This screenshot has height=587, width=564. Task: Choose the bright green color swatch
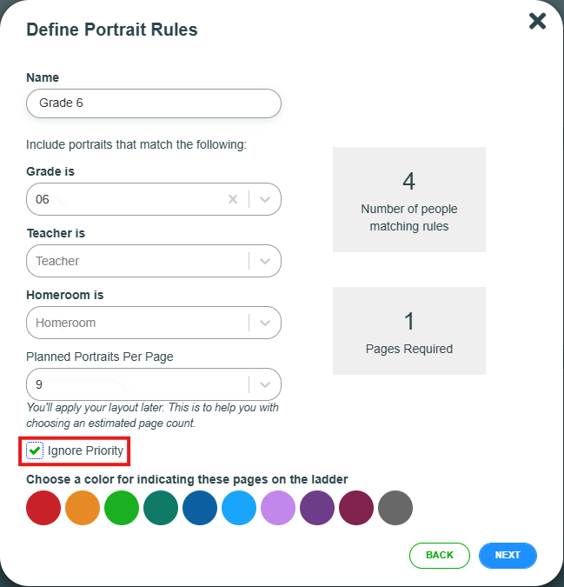click(122, 508)
